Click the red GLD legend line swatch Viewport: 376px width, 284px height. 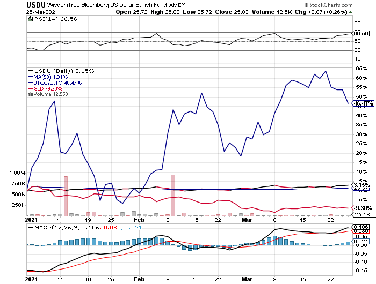30,88
